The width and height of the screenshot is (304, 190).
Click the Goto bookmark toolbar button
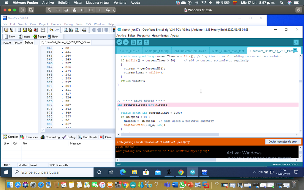(x=53, y=37)
